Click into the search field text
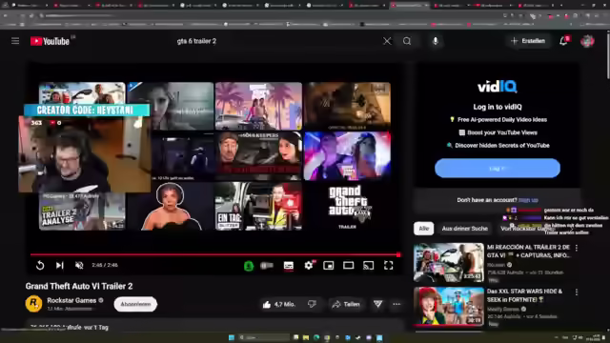Viewport: 610px width, 343px height. (196, 41)
